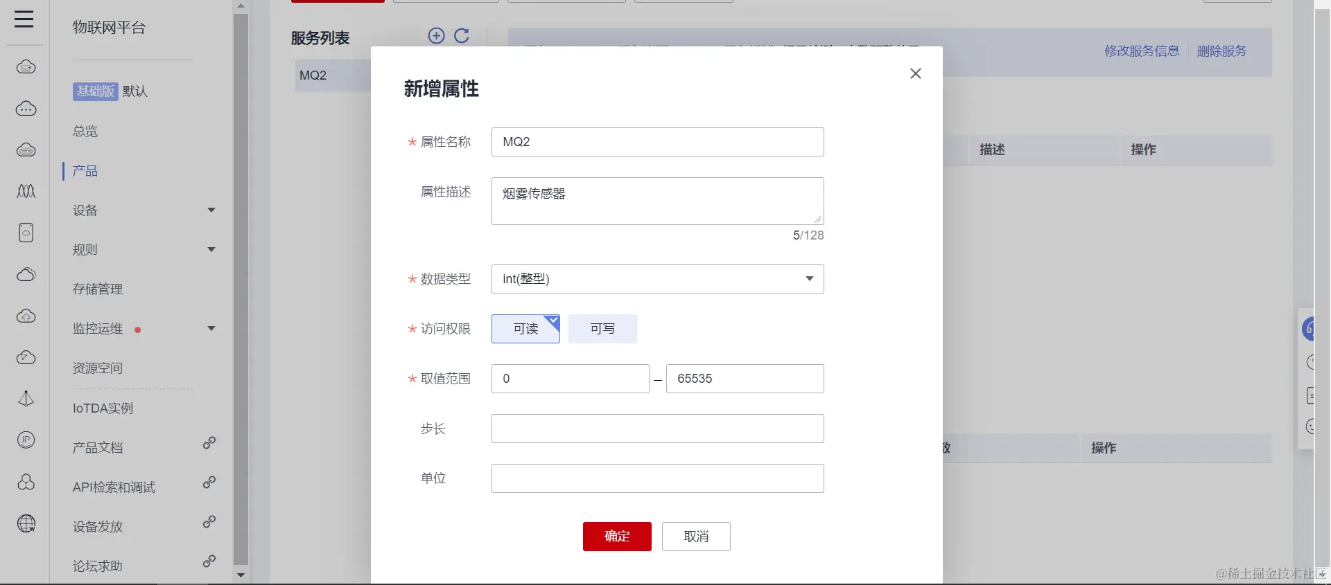Click the 基础版 badge
1331x585 pixels.
click(x=96, y=91)
